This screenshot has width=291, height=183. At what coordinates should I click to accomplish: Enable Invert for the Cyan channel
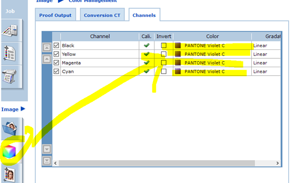coord(164,71)
